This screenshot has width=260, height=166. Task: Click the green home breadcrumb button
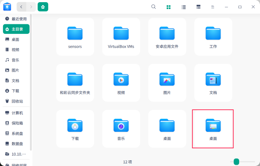coord(43,7)
